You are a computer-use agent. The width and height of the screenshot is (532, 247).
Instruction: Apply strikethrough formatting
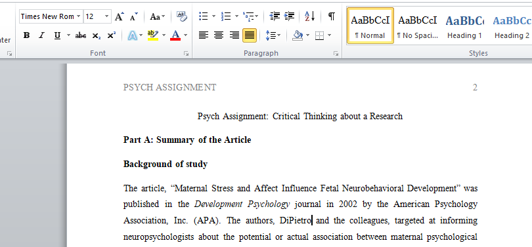coord(80,35)
